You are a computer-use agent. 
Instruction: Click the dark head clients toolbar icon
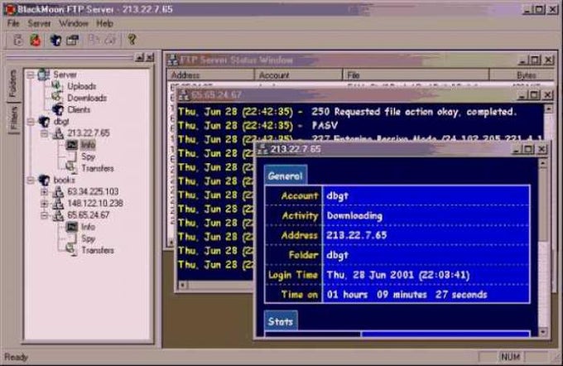click(56, 40)
